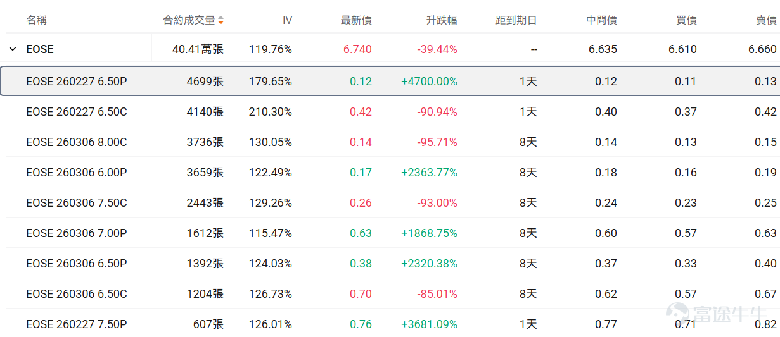
Task: Select option EOSE 260227 7.50P
Action: (x=77, y=324)
